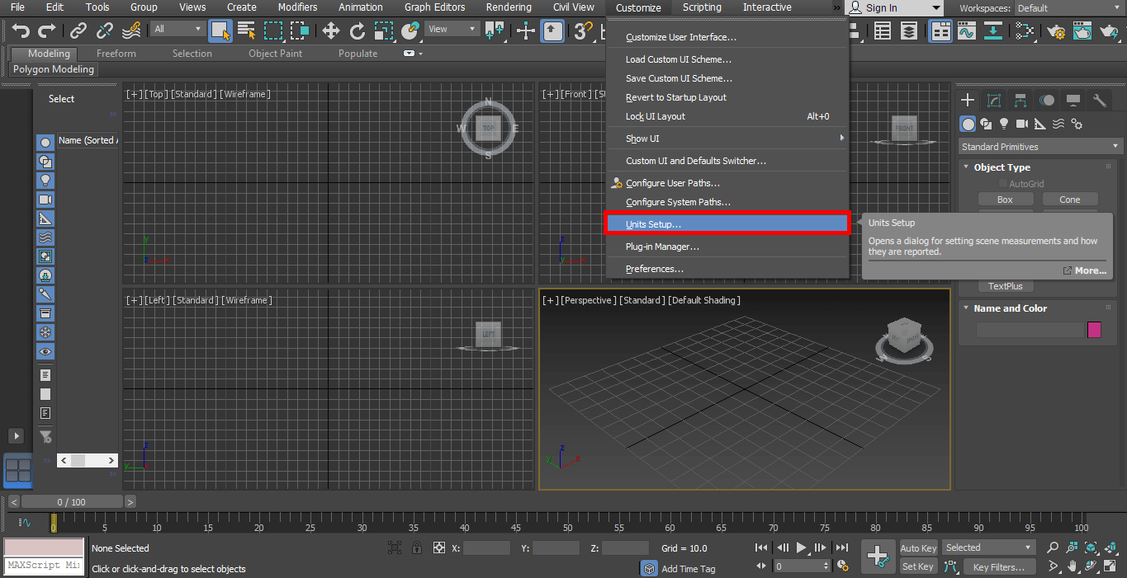Create a Box primitive

click(x=1006, y=200)
